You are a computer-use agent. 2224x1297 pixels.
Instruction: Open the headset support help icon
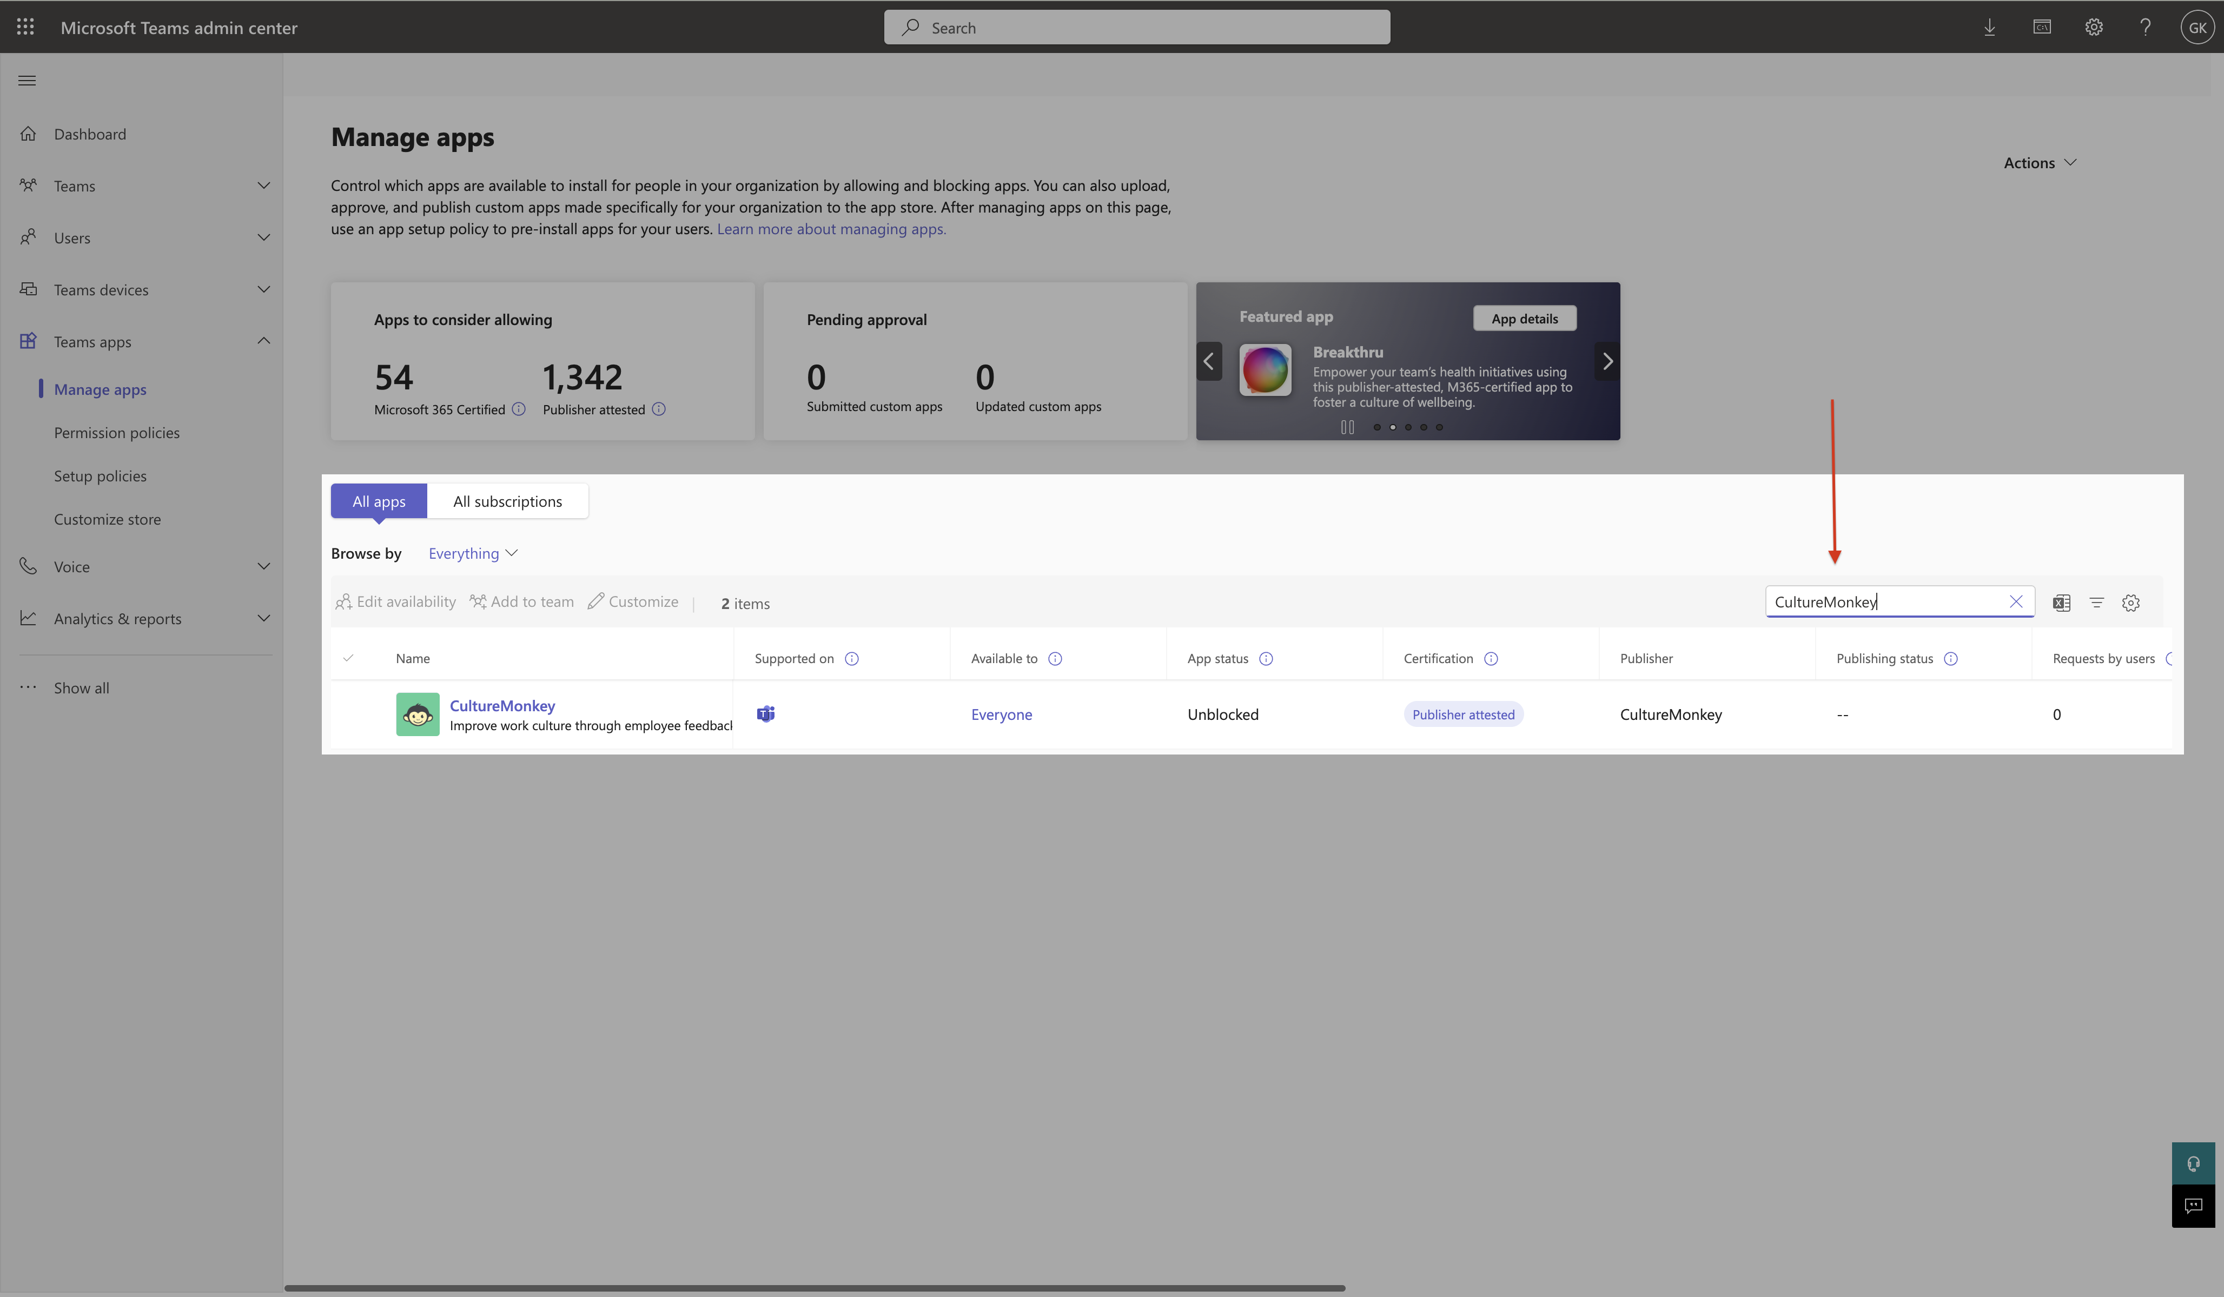pos(2193,1164)
